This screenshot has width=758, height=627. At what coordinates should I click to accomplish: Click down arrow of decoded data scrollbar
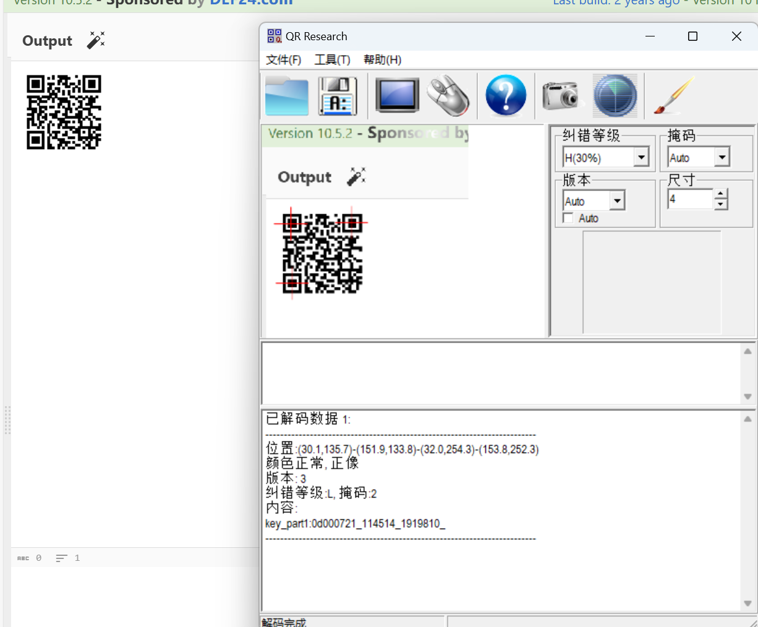(747, 604)
